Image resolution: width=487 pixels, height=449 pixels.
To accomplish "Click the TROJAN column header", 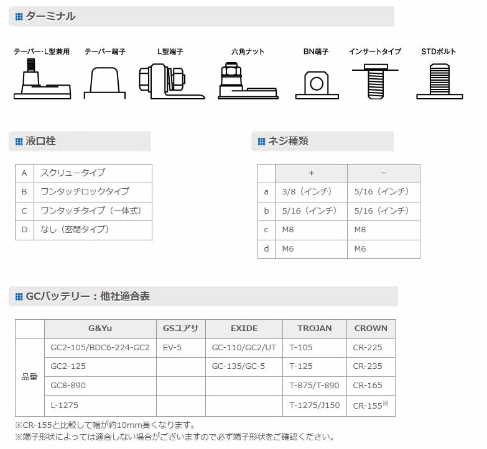I will click(314, 329).
